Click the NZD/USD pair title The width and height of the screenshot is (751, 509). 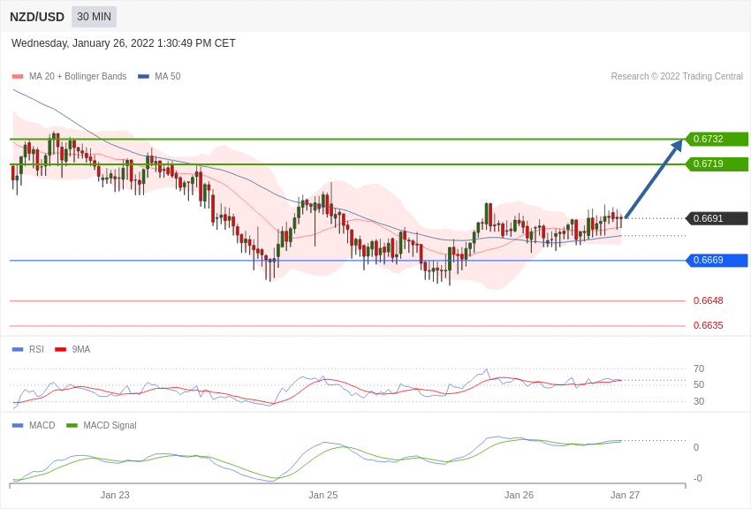pyautogui.click(x=37, y=17)
